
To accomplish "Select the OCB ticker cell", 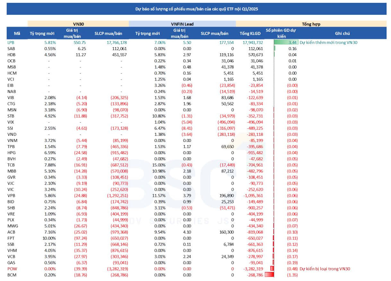I will pos(11,61).
